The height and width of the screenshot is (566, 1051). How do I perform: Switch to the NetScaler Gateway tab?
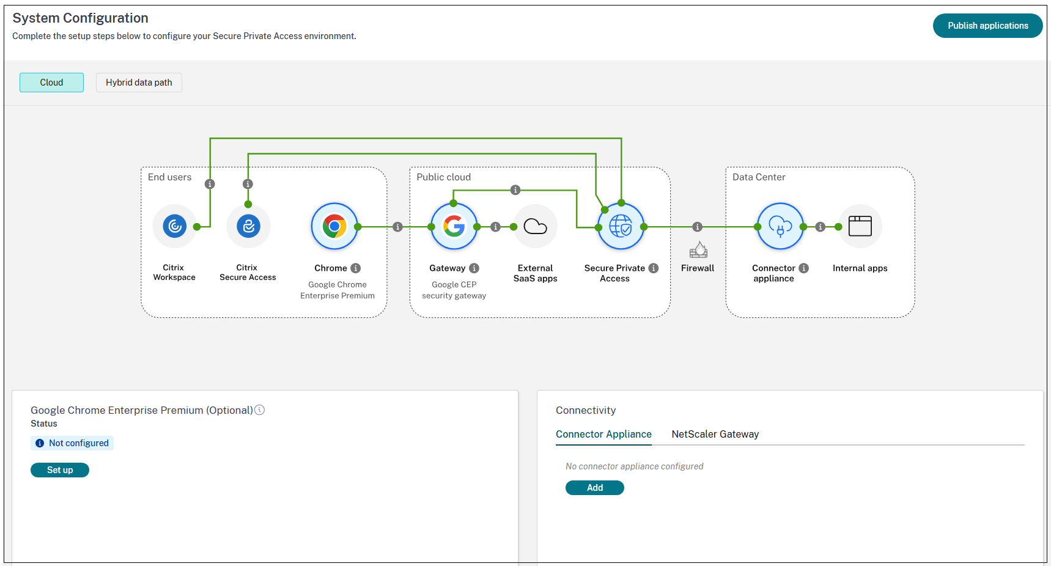tap(715, 434)
